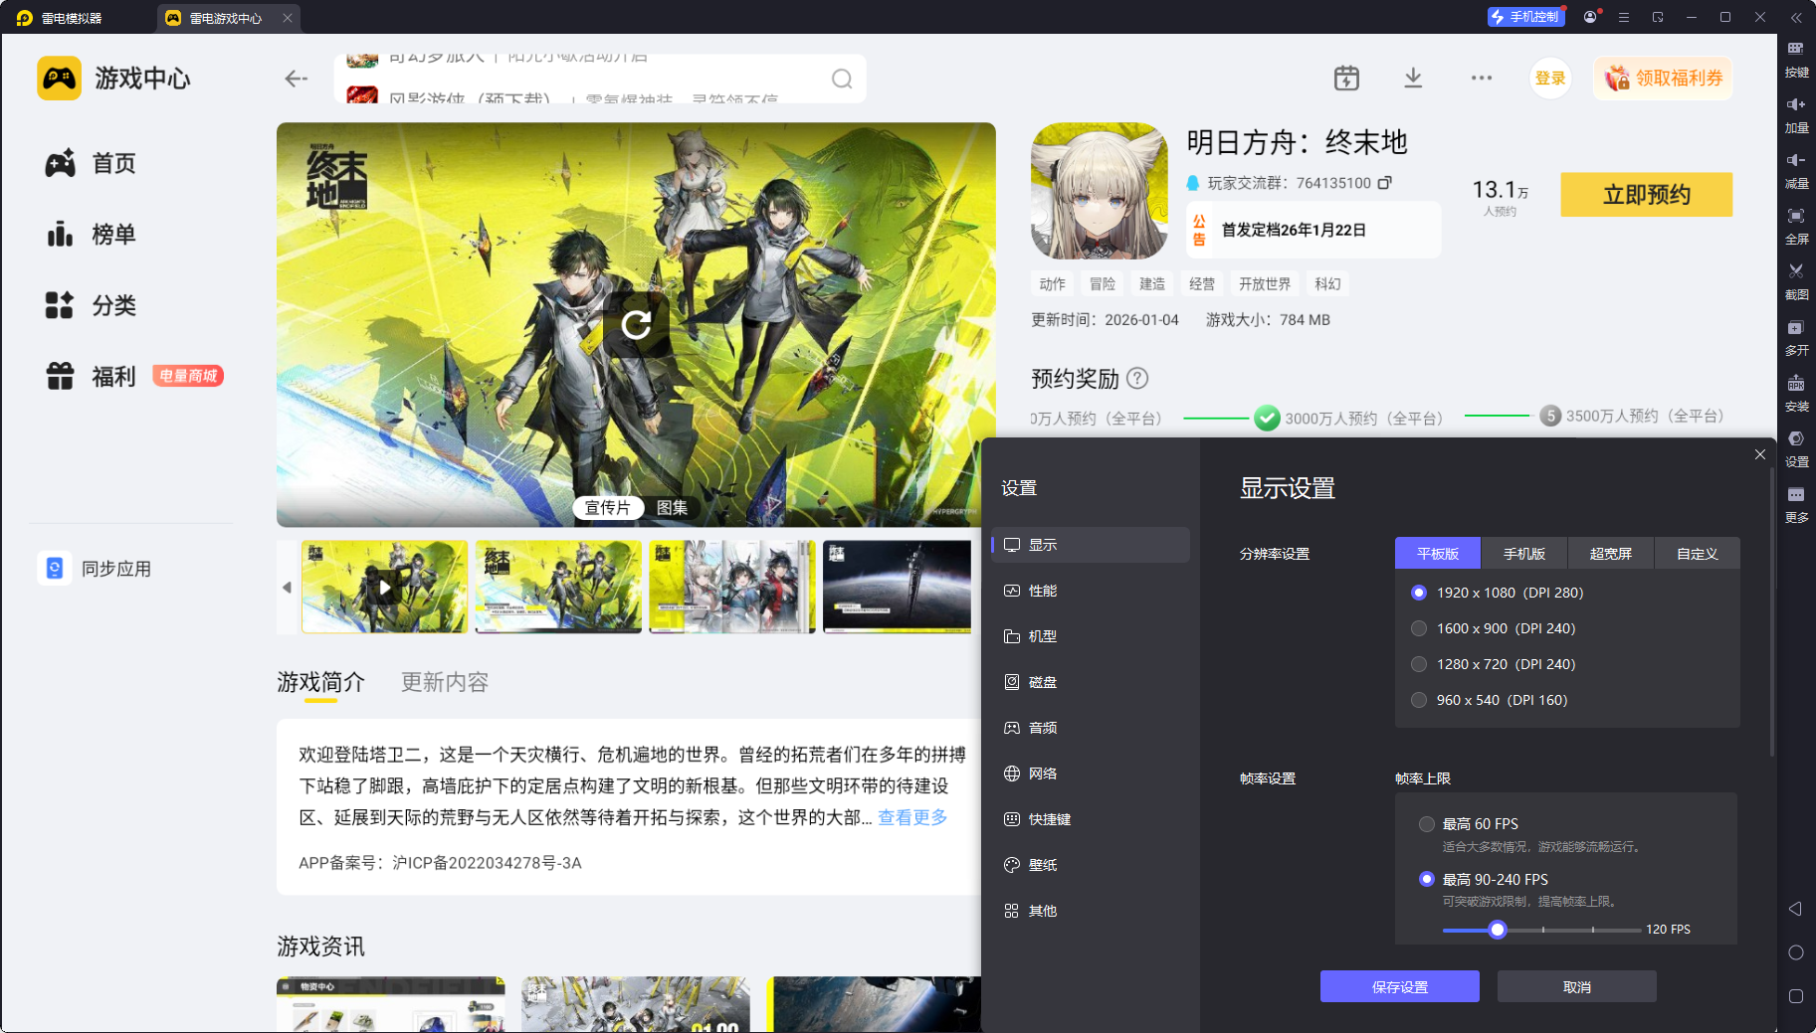Click the FPS limit slider handle
Viewport: 1816px width, 1033px height.
[x=1497, y=930]
